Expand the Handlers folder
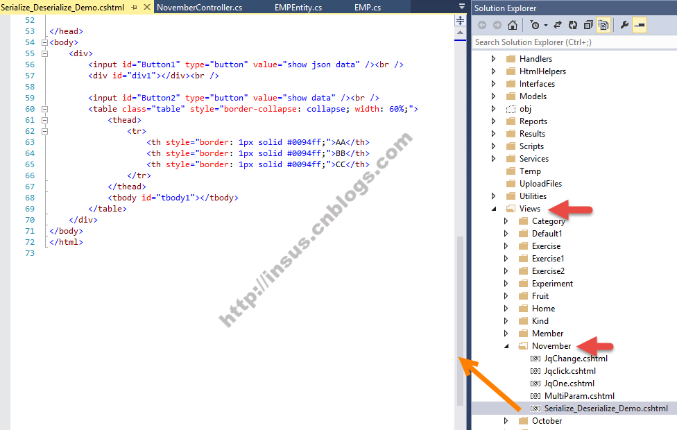 tap(493, 59)
